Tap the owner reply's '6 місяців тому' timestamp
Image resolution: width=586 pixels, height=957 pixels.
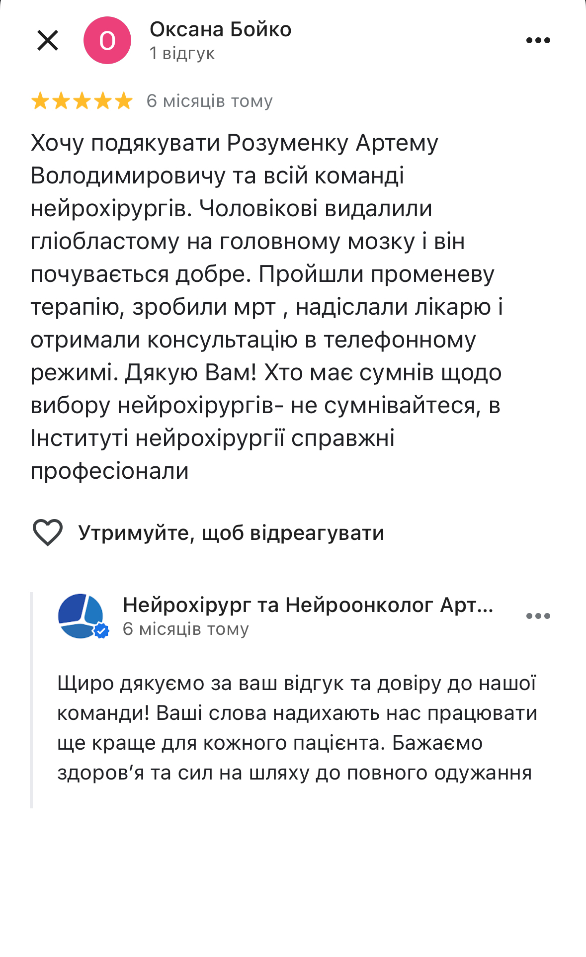point(185,629)
